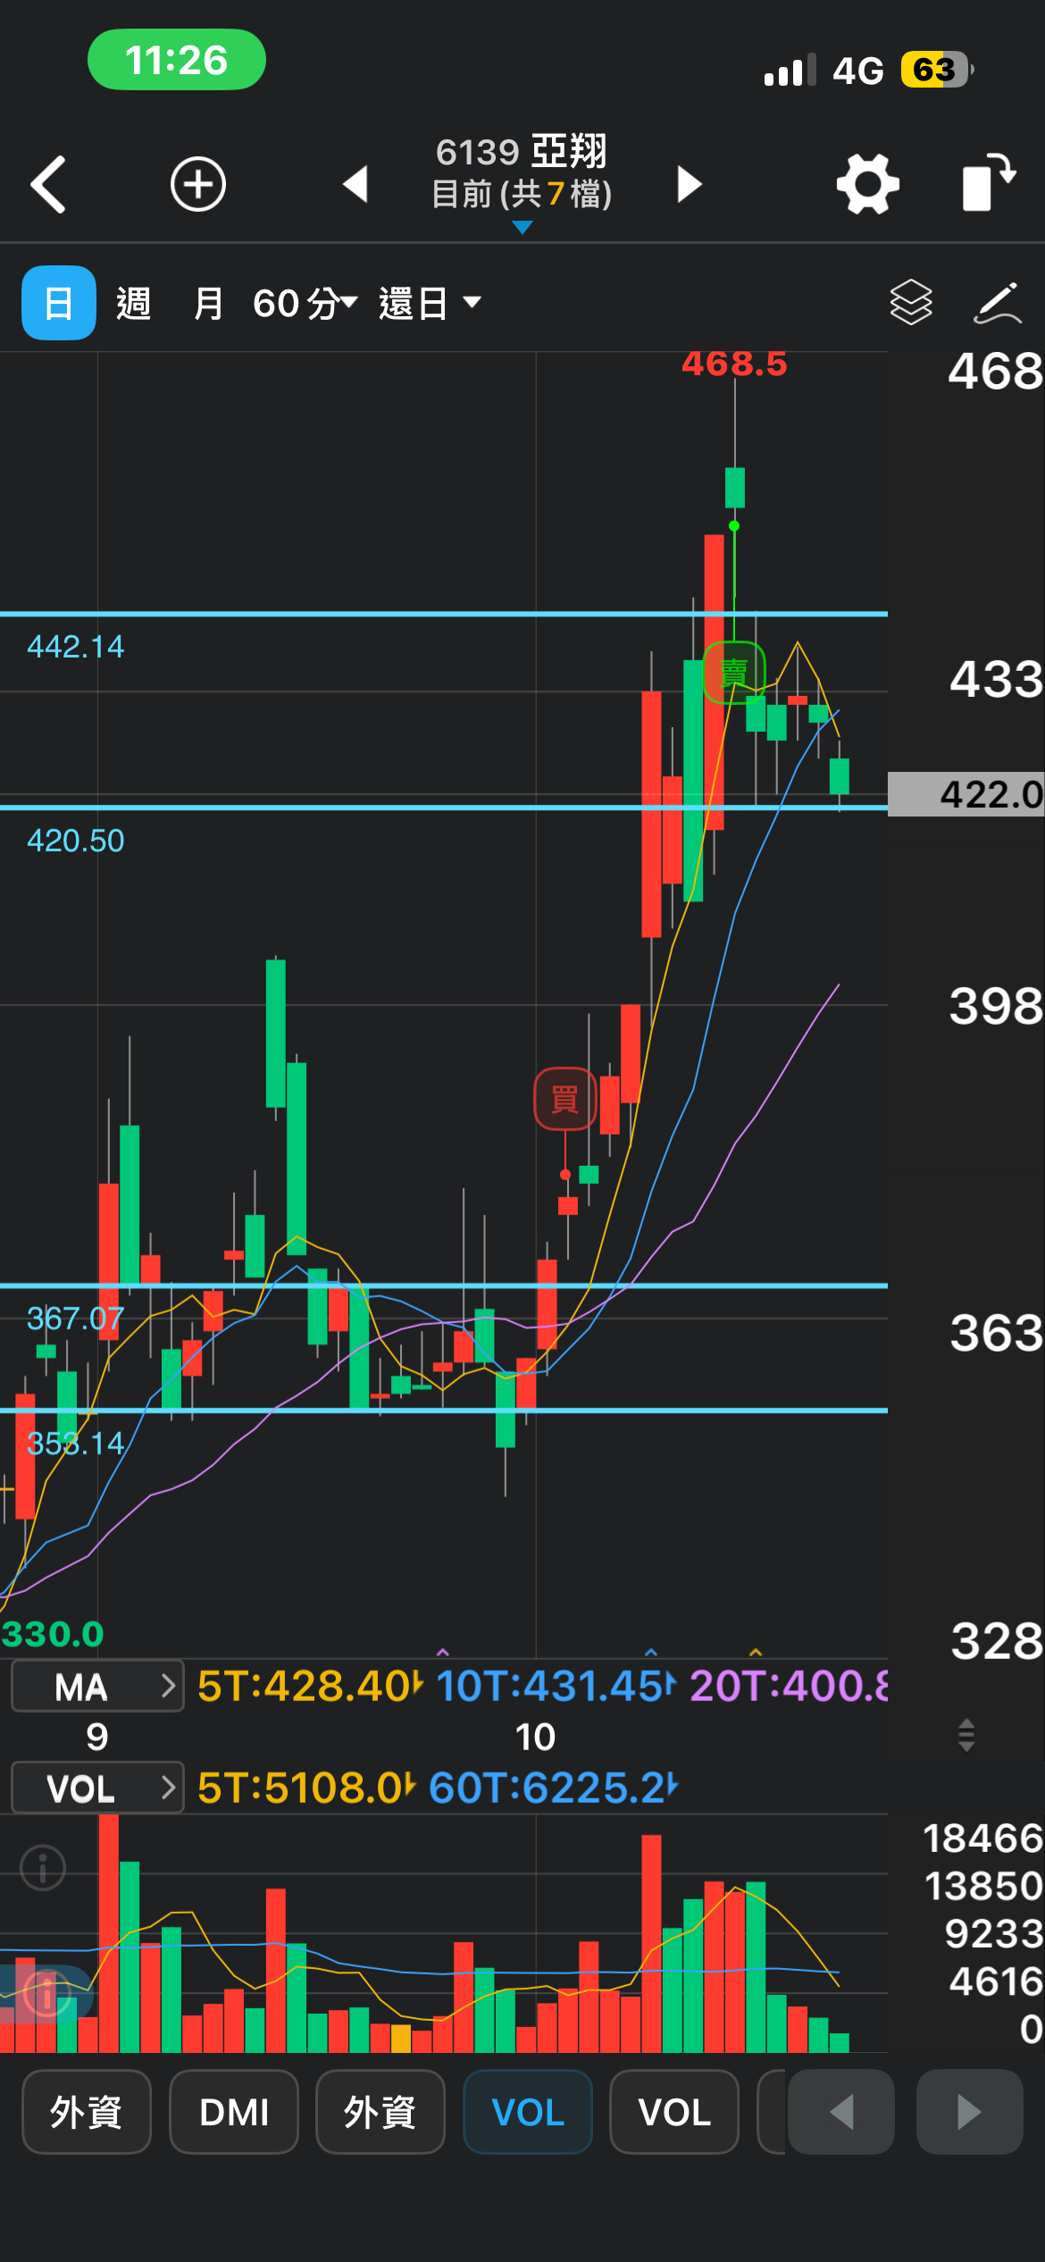Tap the red 買 buy marker
1045x2262 pixels.
coord(565,1098)
